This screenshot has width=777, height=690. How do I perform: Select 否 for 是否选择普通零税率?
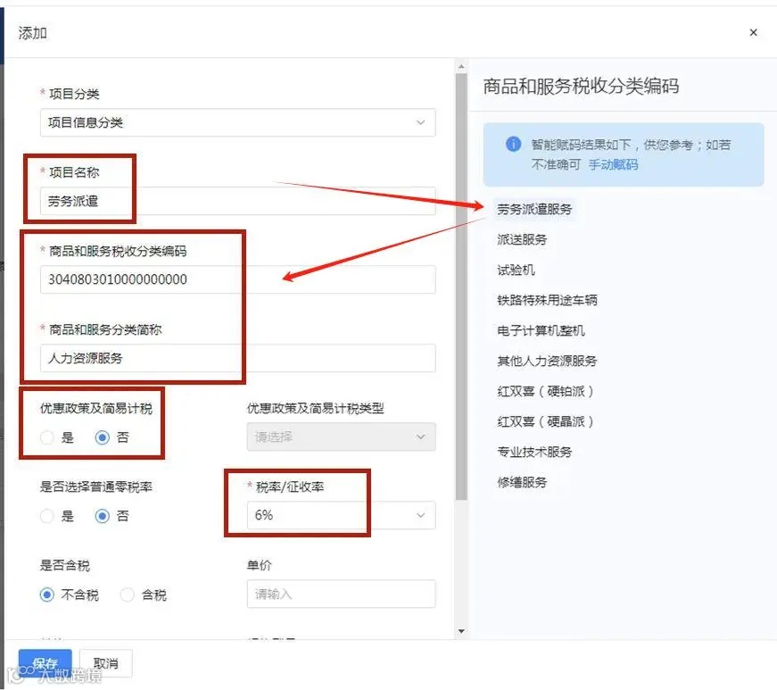tap(103, 516)
